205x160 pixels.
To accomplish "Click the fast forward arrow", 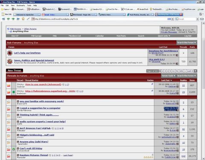I will 18,19.
